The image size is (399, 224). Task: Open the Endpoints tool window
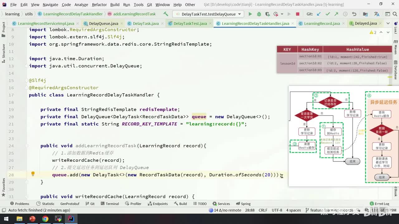[157, 204]
